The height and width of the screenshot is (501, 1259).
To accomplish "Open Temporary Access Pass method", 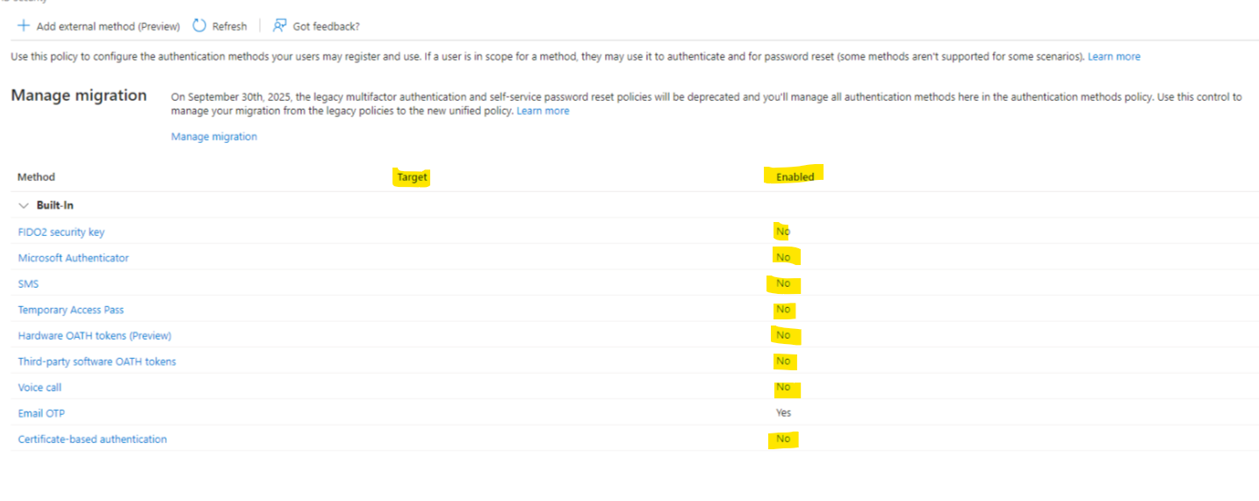I will pos(71,310).
